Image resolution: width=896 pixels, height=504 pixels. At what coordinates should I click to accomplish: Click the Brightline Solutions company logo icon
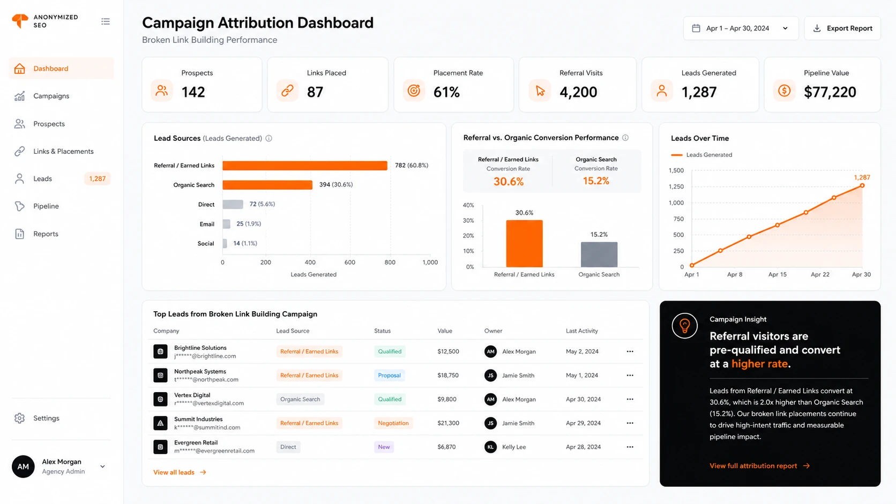160,351
